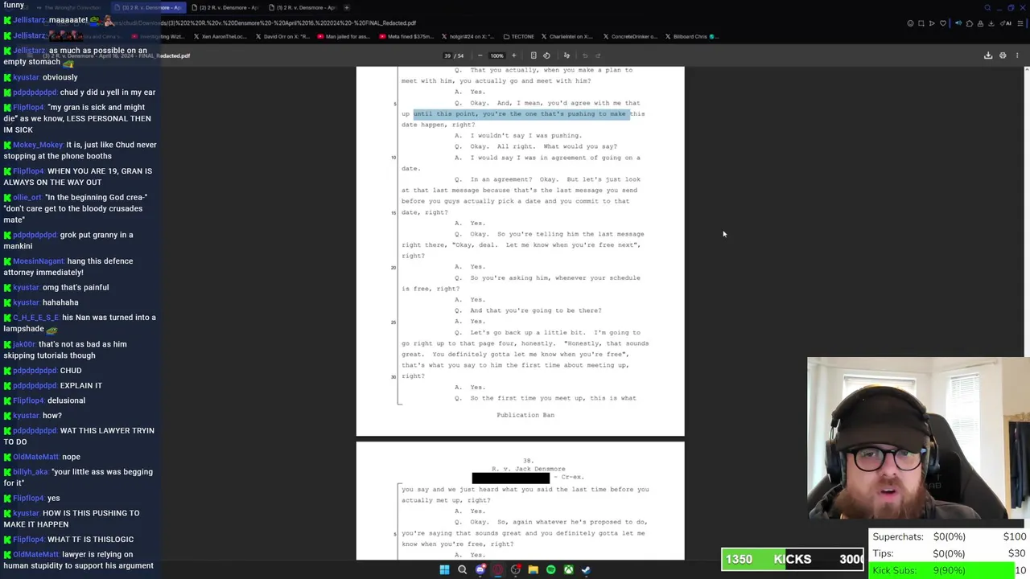Rotate the PDF counterclockwise
1030x579 pixels.
(546, 55)
